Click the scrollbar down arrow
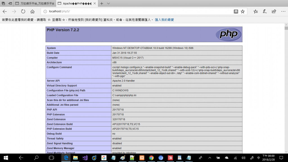The width and height of the screenshot is (288, 162). click(286, 152)
